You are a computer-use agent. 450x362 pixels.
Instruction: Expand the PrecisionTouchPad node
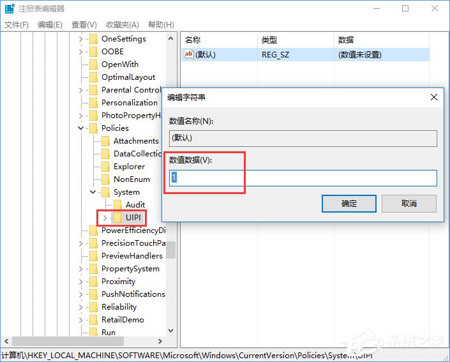pyautogui.click(x=80, y=243)
